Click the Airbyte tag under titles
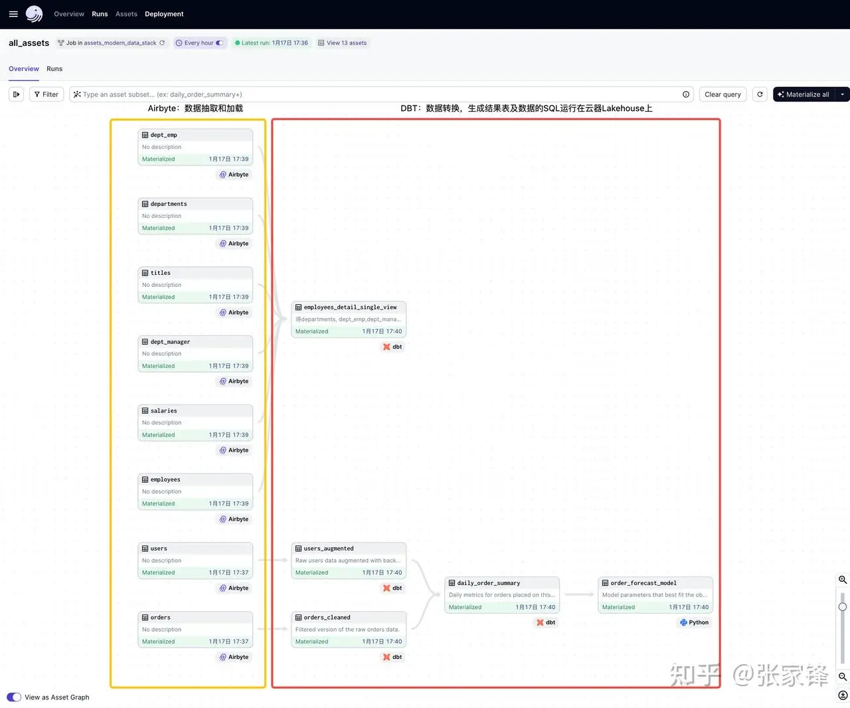This screenshot has width=850, height=708. [x=234, y=313]
